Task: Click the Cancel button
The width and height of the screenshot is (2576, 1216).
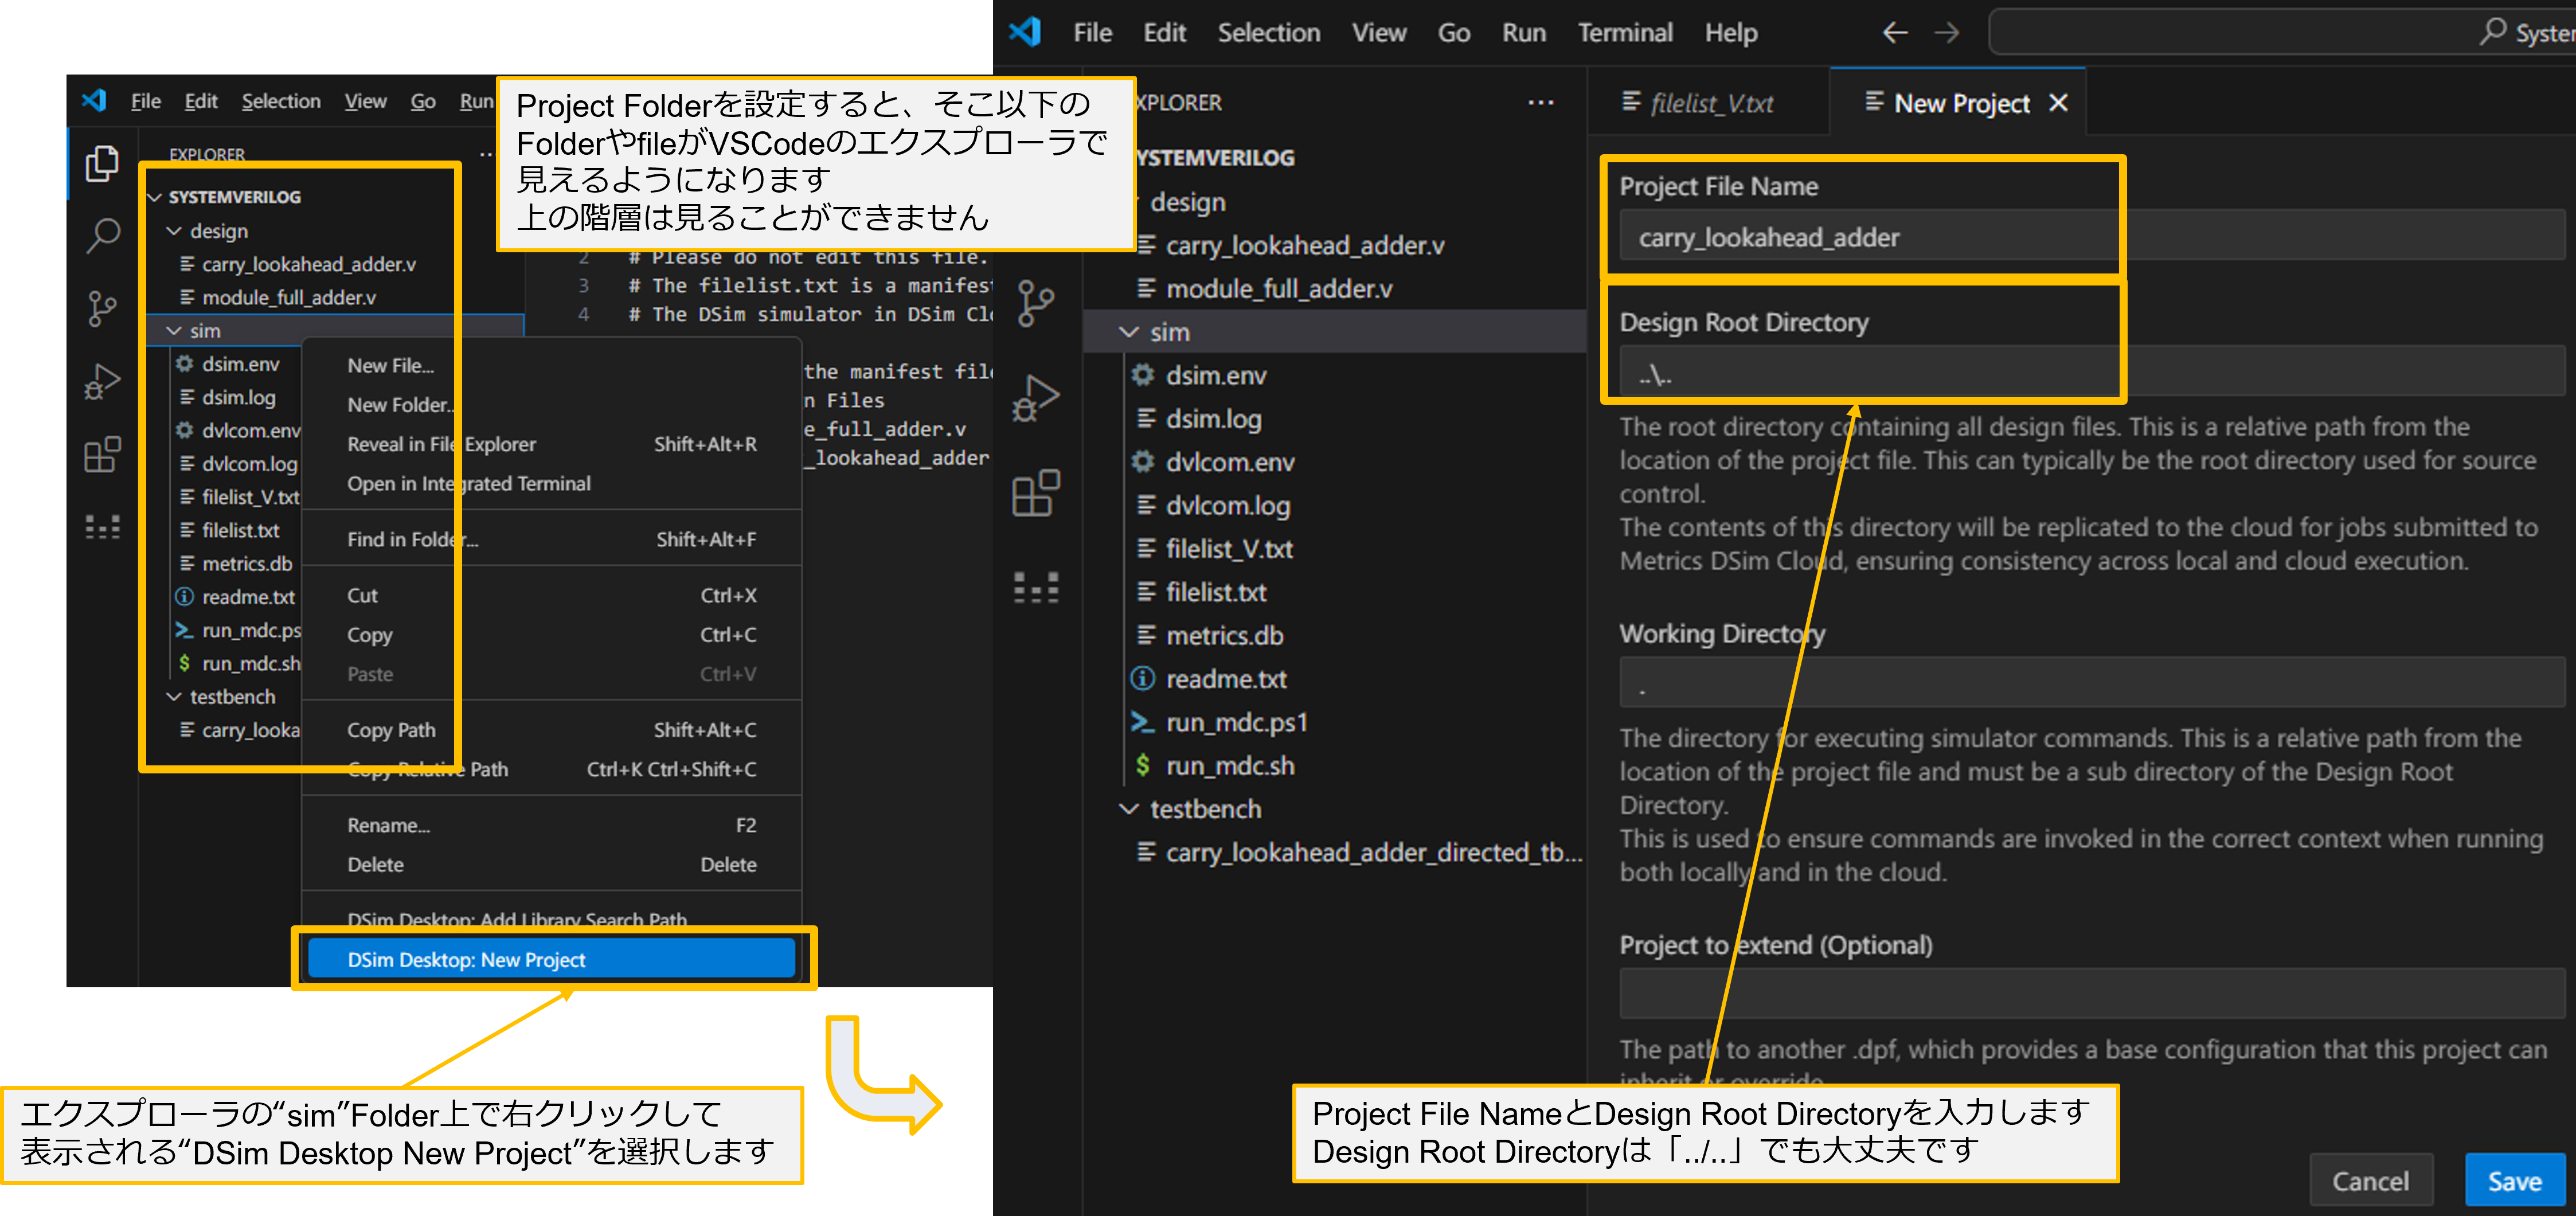Action: (x=2371, y=1181)
